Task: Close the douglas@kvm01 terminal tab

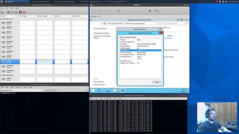Action: [43, 90]
